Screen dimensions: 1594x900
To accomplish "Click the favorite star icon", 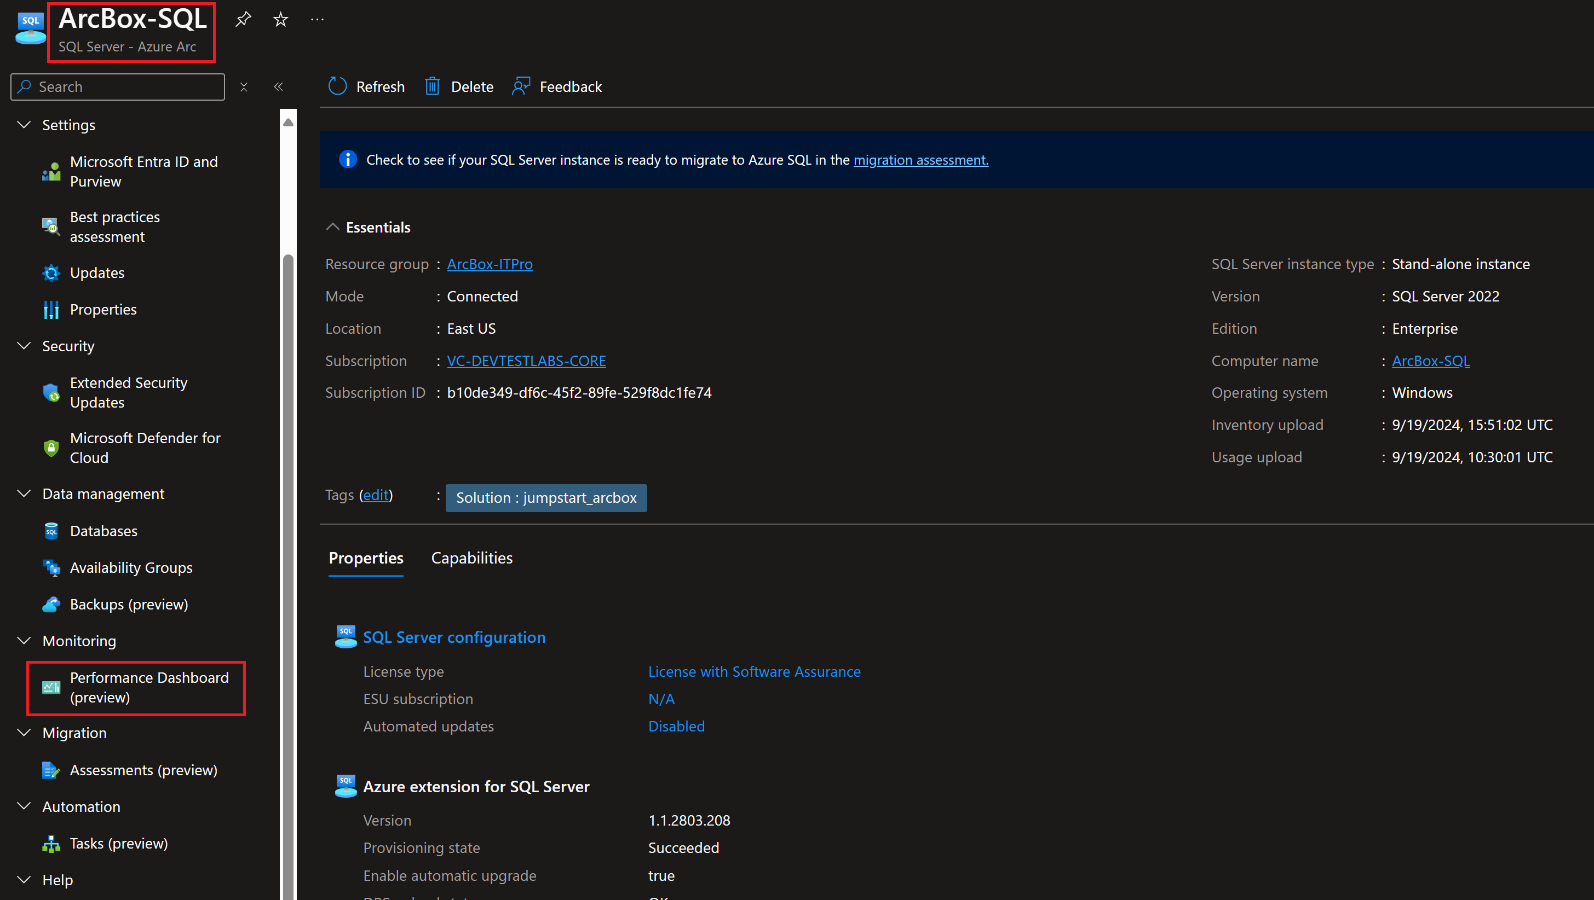I will pos(280,19).
